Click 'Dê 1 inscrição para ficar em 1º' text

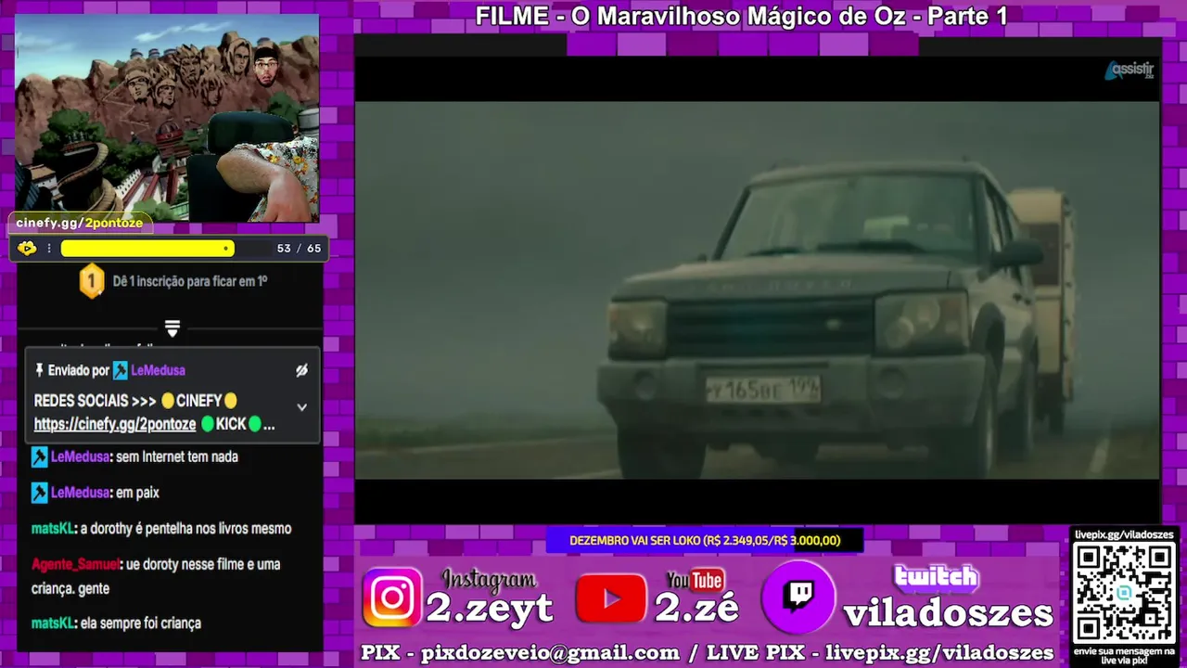190,280
